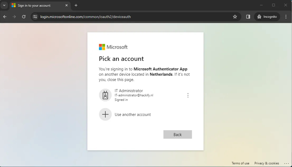
Task: Open a new browser tab
Action: [x=76, y=5]
